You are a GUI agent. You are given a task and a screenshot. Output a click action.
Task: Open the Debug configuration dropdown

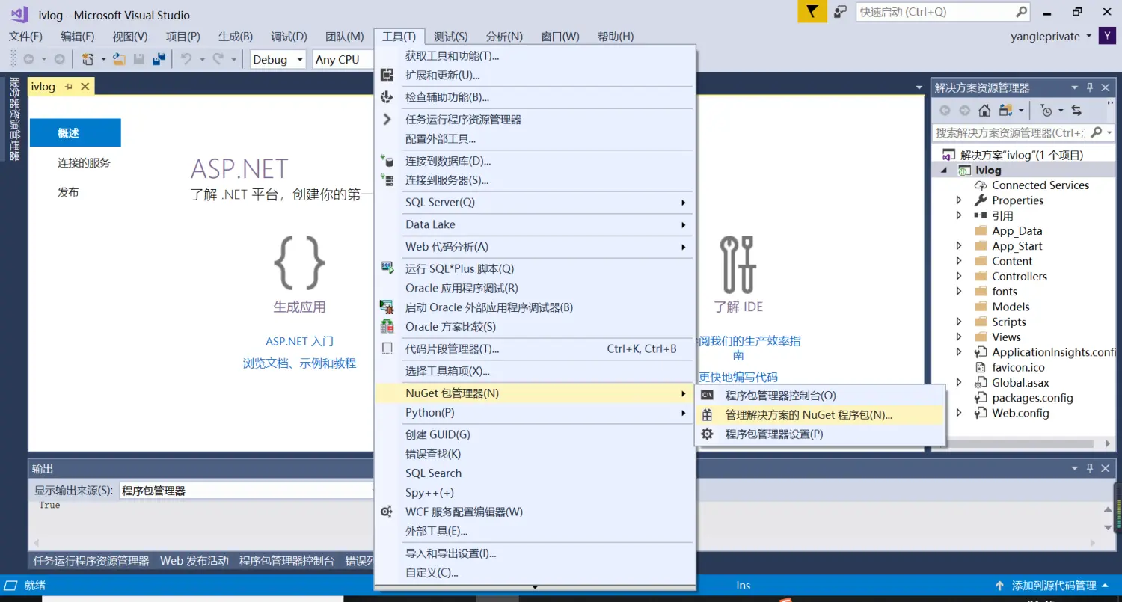tap(278, 59)
